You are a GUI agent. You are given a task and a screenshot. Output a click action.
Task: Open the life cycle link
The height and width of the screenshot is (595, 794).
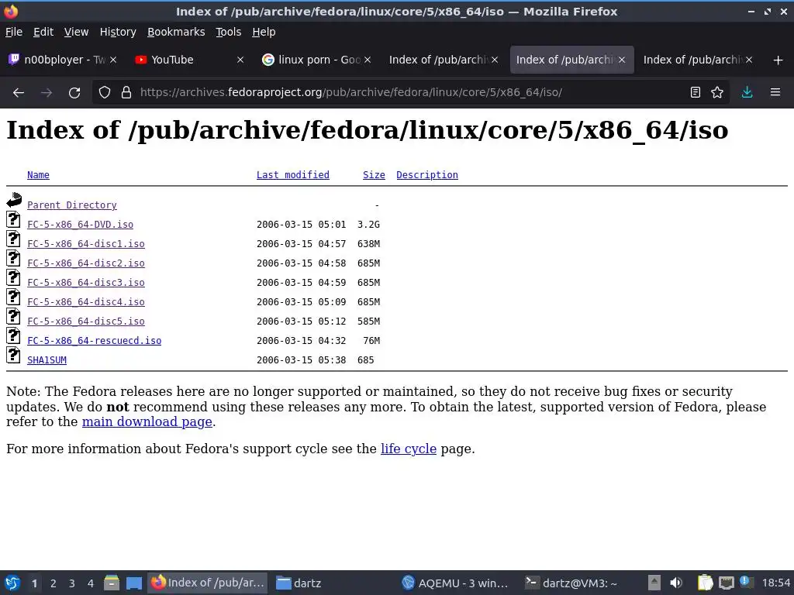pos(408,449)
